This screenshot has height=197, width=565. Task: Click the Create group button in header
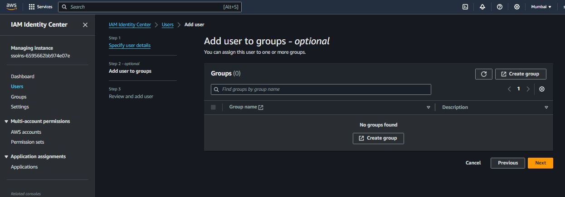521,74
